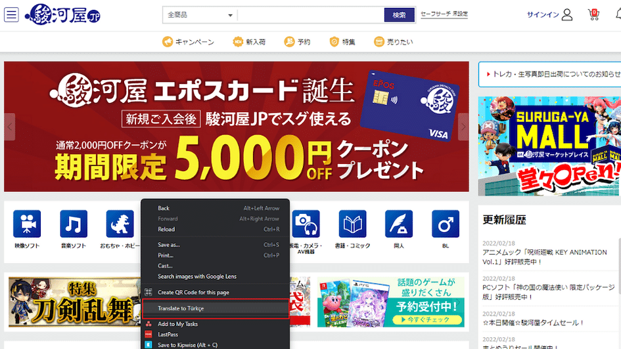Open the セーフサーチ 未設定 link

[x=444, y=14]
